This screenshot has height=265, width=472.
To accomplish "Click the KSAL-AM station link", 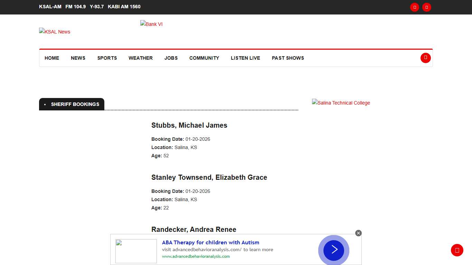I will pyautogui.click(x=50, y=7).
